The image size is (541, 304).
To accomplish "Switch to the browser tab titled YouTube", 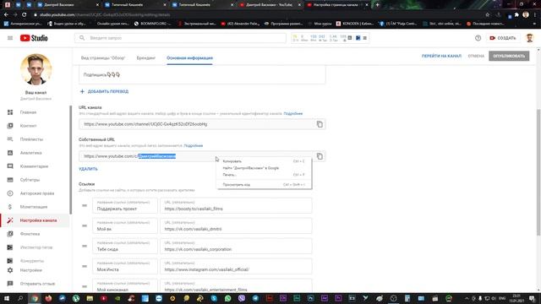I will (x=270, y=5).
